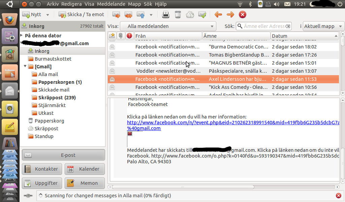Open the Utkast folder
The image size is (345, 202).
[x=42, y=113]
